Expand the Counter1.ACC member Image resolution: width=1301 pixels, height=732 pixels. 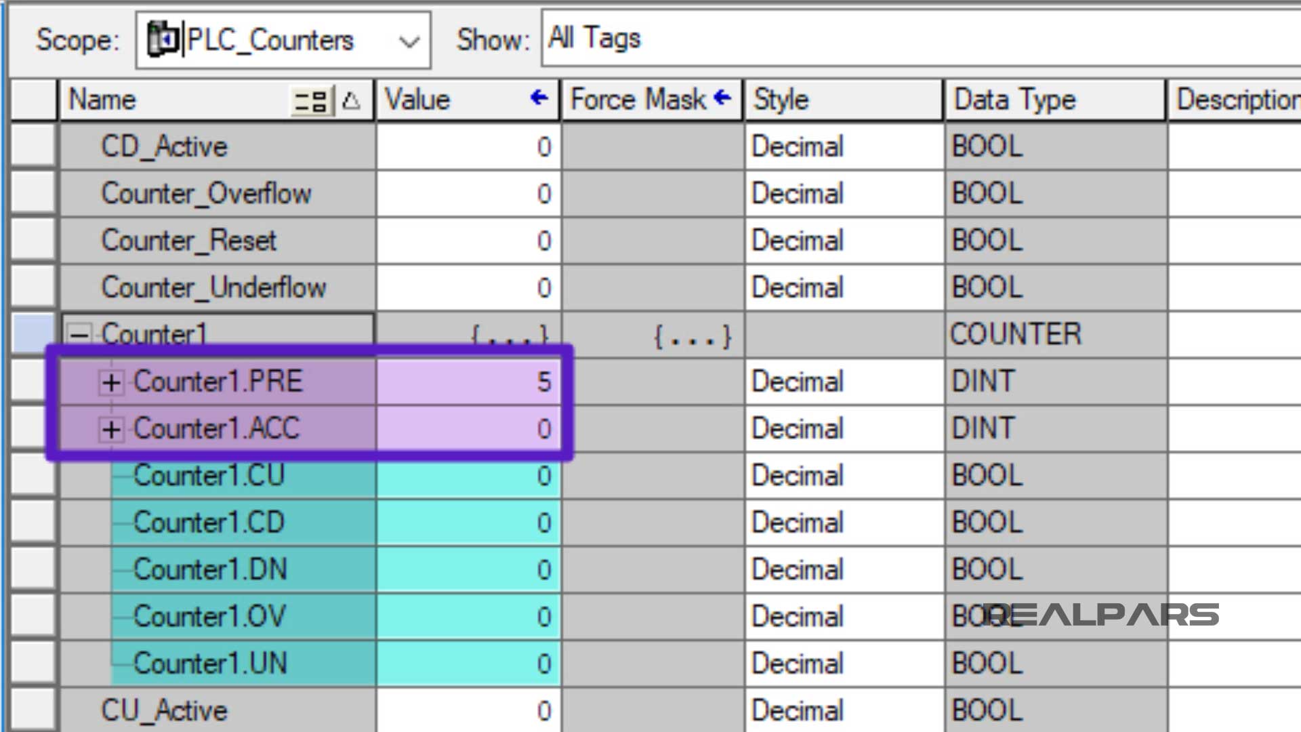(x=112, y=428)
